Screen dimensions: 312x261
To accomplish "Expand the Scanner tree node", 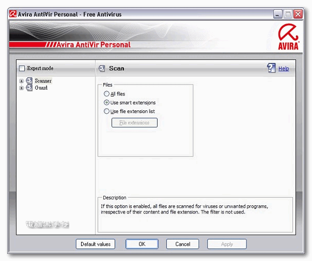I will 21,81.
